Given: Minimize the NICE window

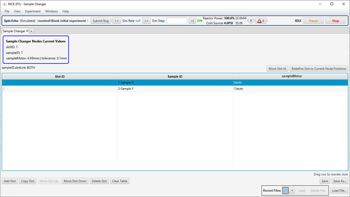Looking at the screenshot, I should 320,4.
